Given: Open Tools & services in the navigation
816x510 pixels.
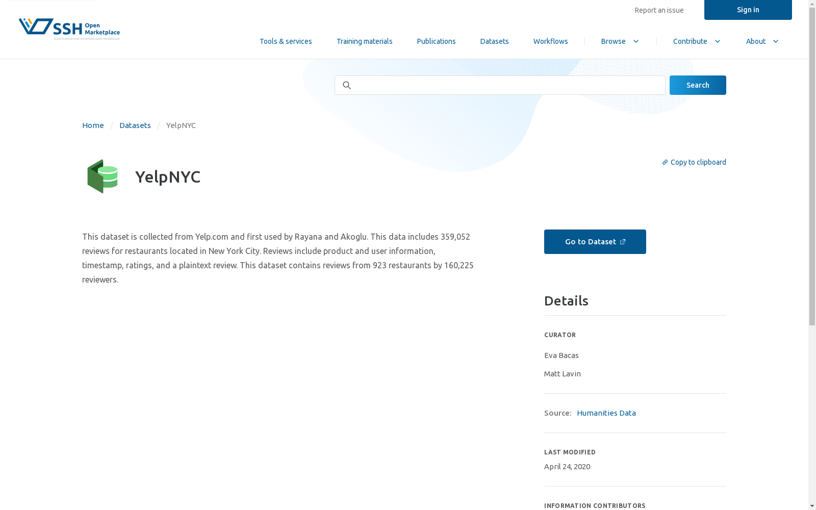Looking at the screenshot, I should pos(286,41).
